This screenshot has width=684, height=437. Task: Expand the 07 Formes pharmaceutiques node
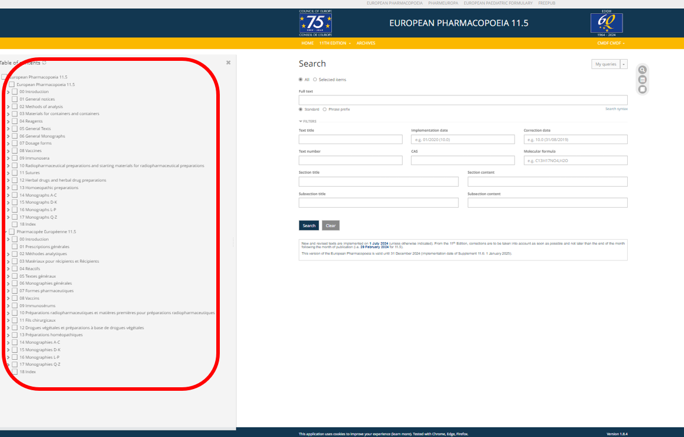click(8, 291)
